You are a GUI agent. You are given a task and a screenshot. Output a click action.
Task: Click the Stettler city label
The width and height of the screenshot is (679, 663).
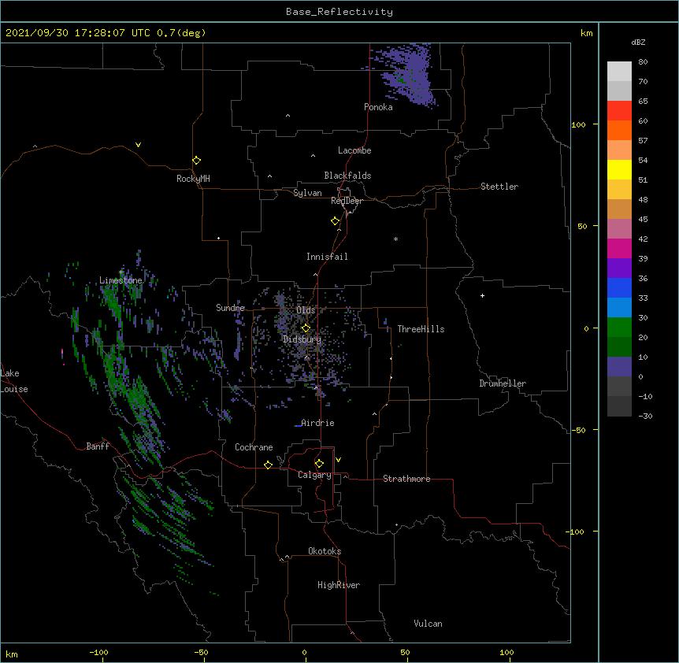pyautogui.click(x=499, y=187)
